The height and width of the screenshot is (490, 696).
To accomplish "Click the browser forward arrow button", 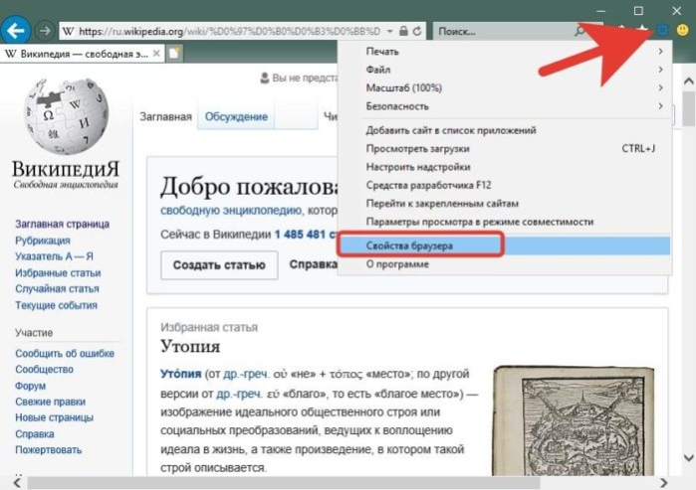I will [x=45, y=31].
